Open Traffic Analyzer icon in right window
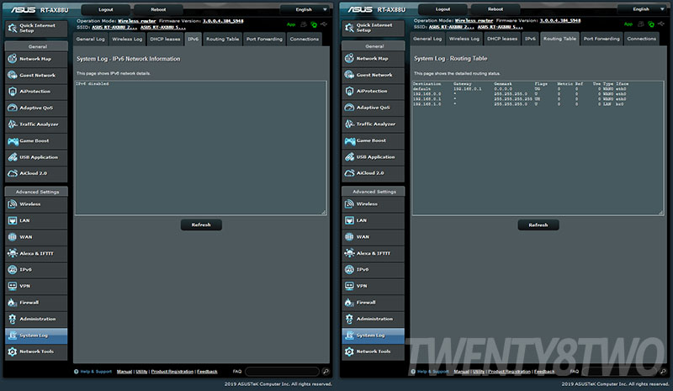 coord(349,124)
